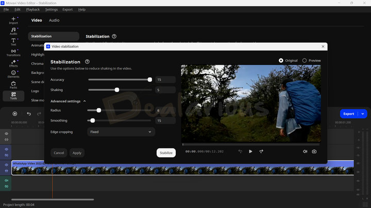Click the timeline undo arrow

point(29,114)
